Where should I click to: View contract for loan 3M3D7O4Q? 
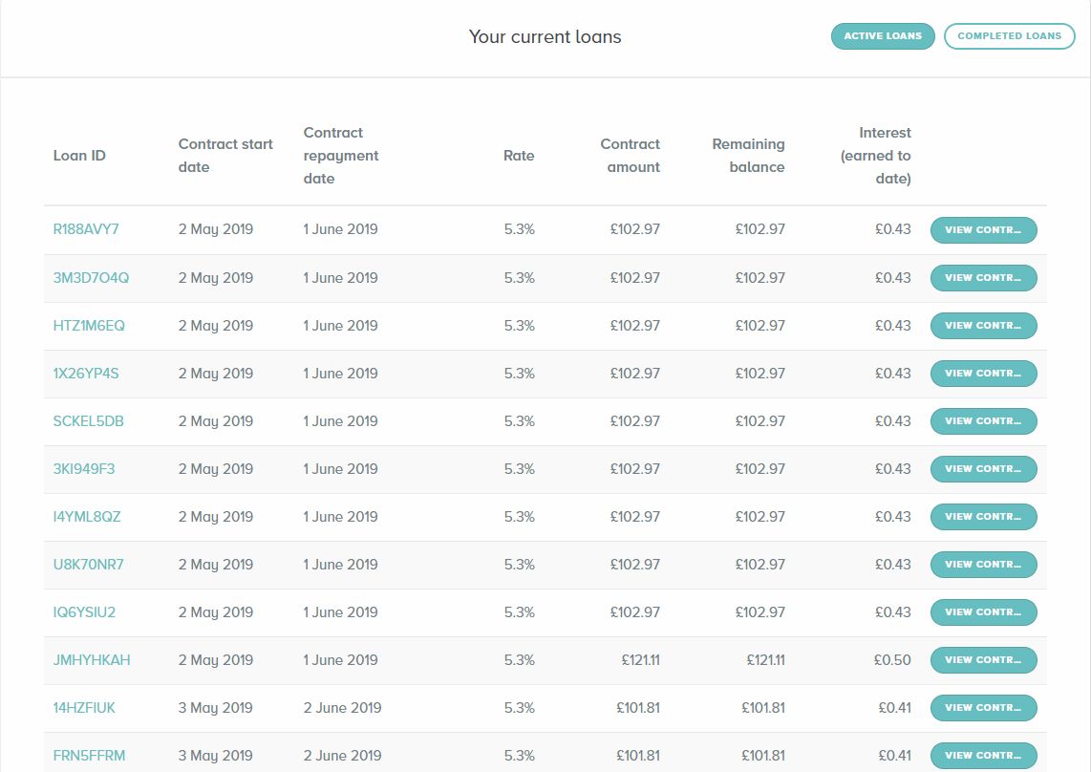(x=983, y=278)
